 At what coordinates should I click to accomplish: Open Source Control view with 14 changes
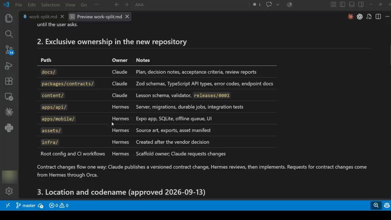pos(9,50)
